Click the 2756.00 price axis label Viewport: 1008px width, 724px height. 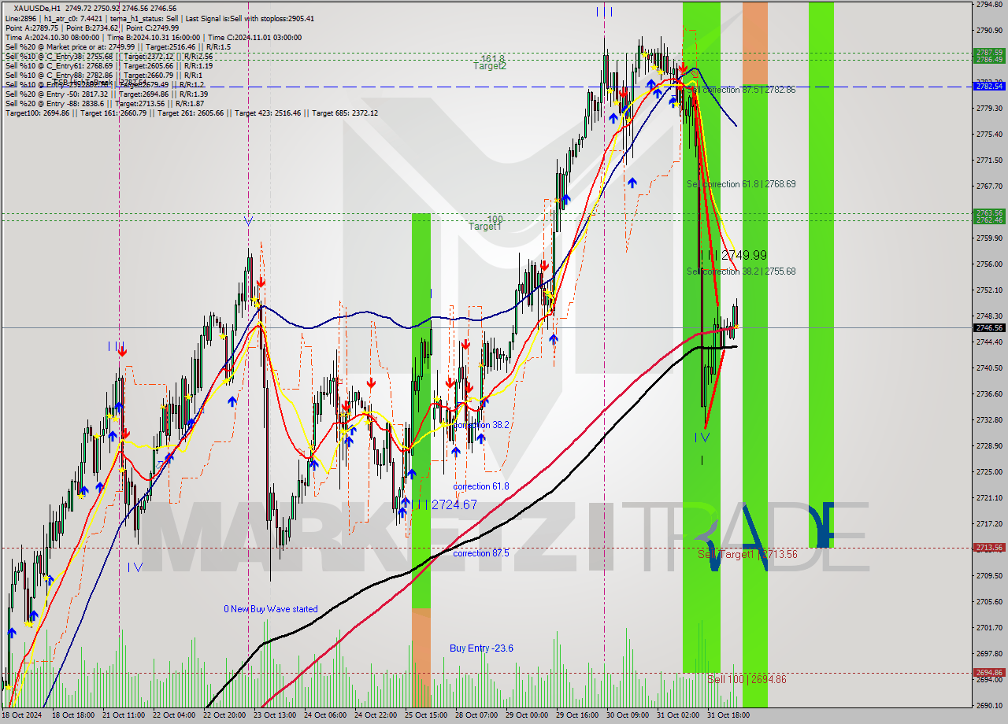[x=989, y=264]
